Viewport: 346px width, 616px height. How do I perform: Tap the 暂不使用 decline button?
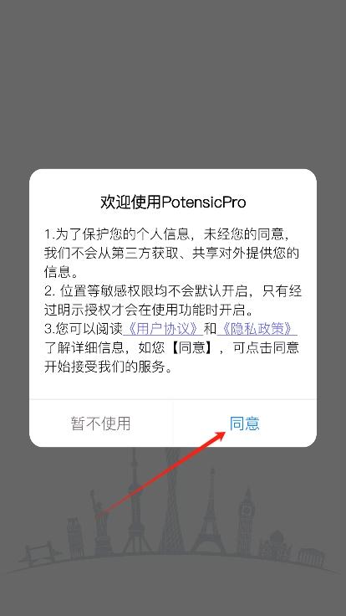(x=101, y=423)
